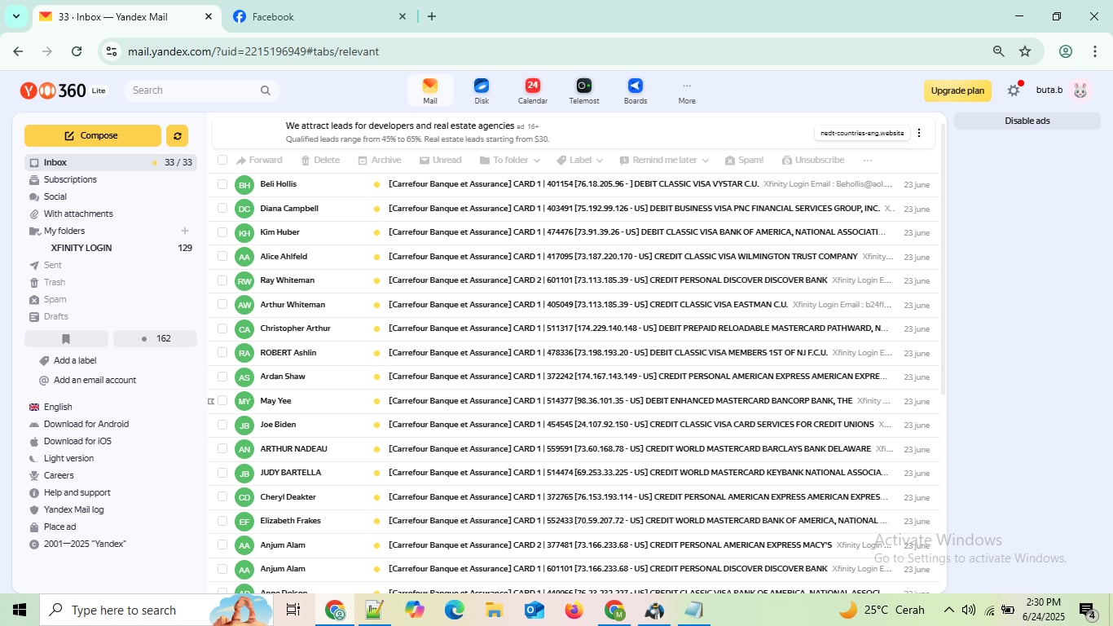Viewport: 1113px width, 626px height.
Task: Click the Upgrade plan button
Action: 957,90
